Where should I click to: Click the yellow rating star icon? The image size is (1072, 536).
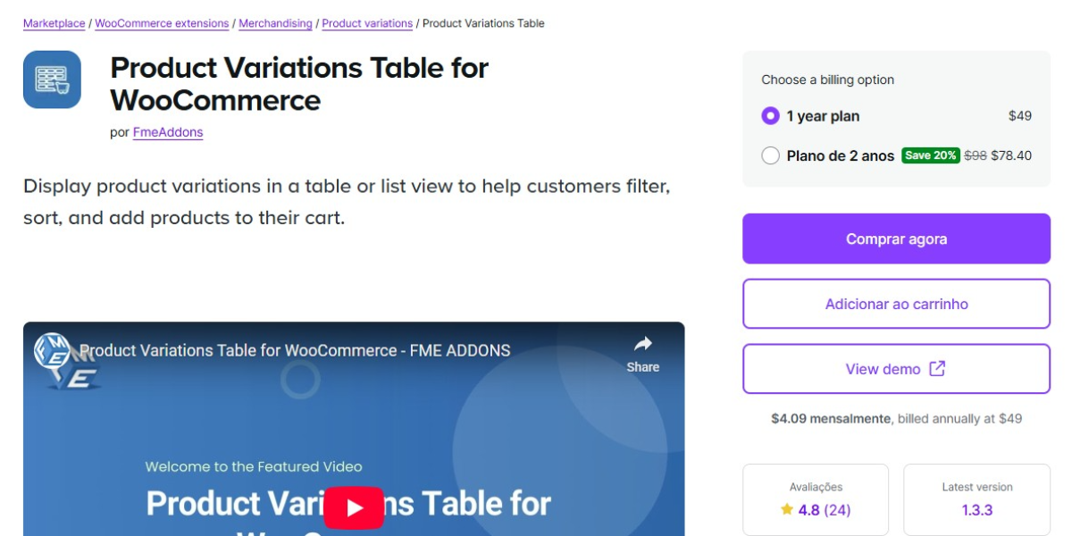pos(786,509)
